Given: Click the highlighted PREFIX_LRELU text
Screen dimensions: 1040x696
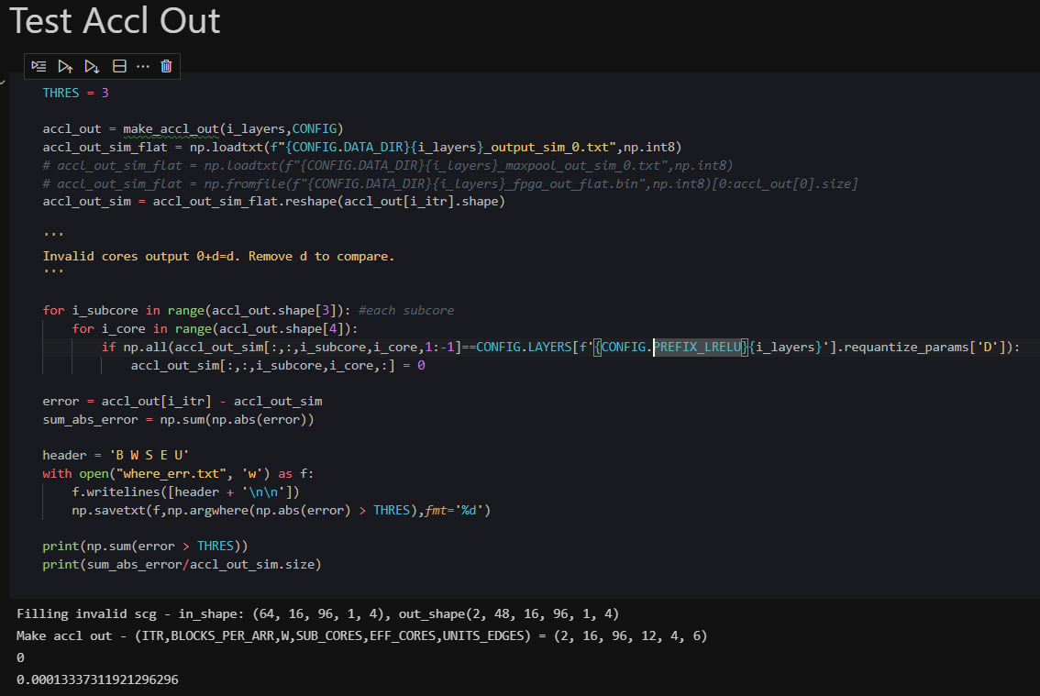Looking at the screenshot, I should 696,347.
